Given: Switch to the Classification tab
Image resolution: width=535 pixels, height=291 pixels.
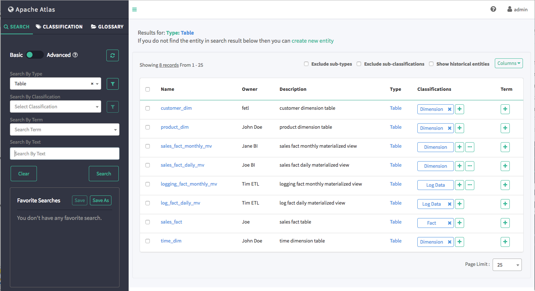Looking at the screenshot, I should (x=59, y=27).
